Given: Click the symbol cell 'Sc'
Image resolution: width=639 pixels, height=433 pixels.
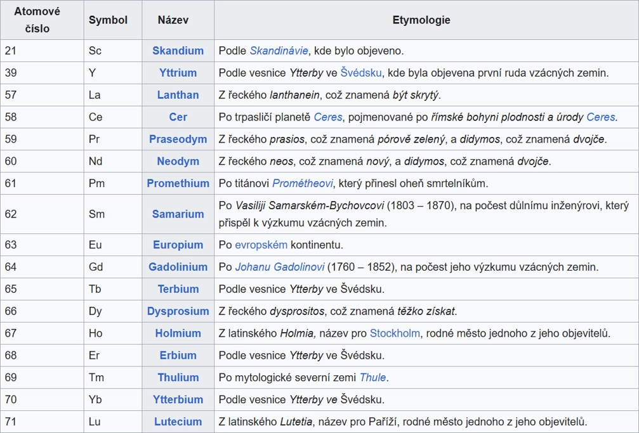Looking at the screenshot, I should coord(113,51).
